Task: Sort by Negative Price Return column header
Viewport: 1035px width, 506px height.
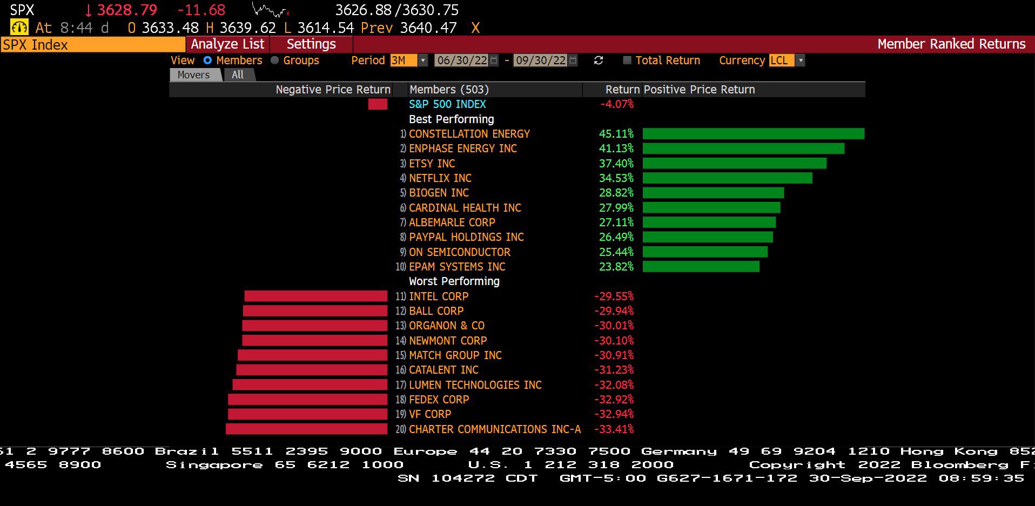Action: click(333, 90)
